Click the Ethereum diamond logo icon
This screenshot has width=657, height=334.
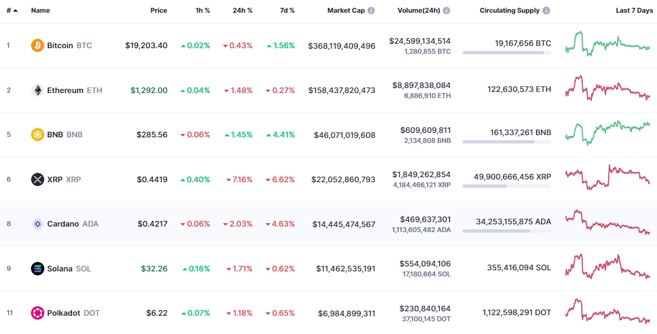click(37, 90)
